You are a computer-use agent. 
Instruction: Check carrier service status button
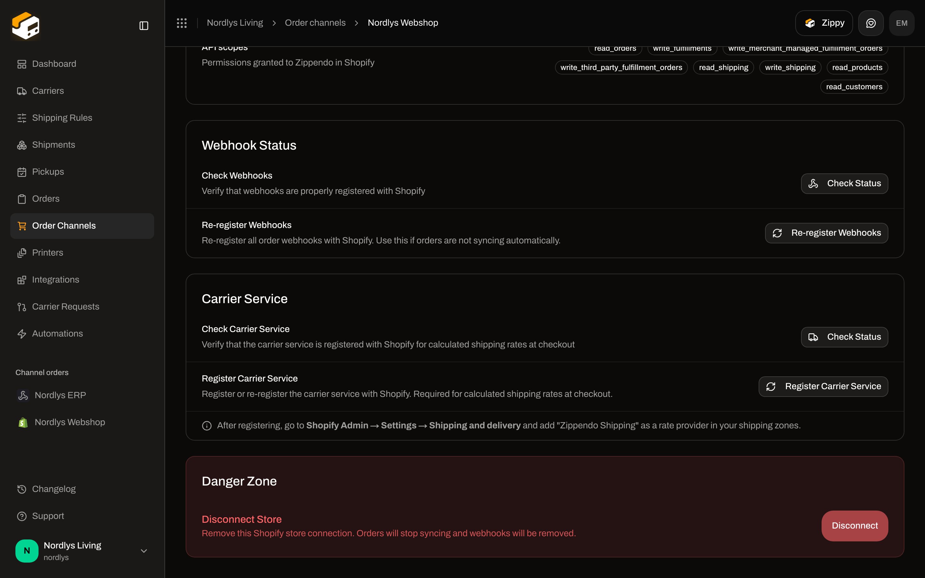844,337
